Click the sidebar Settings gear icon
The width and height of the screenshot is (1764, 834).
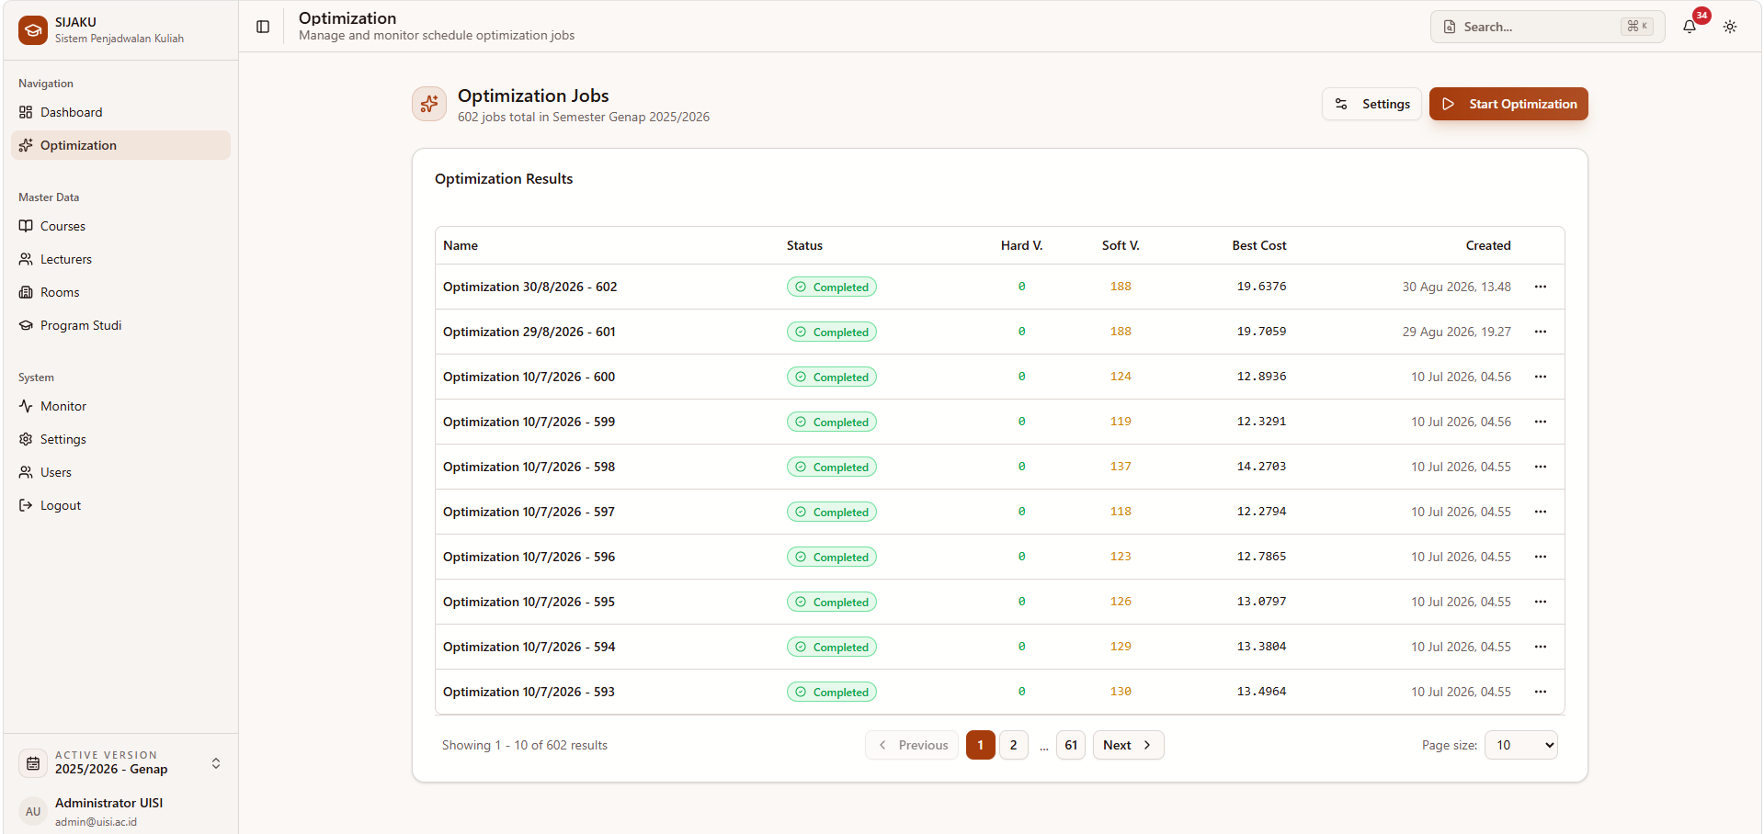point(26,439)
